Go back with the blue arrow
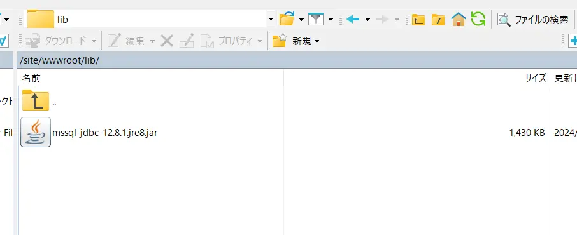The width and height of the screenshot is (577, 235). click(353, 19)
